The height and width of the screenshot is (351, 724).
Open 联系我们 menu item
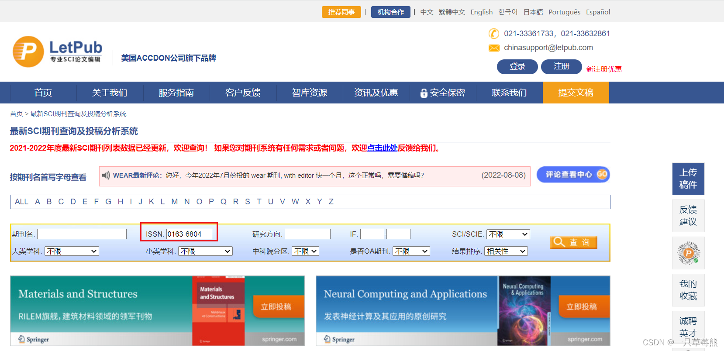[x=509, y=93]
